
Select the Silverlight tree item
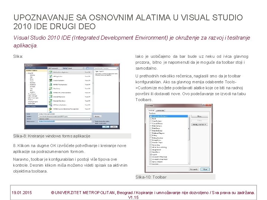[33, 86]
